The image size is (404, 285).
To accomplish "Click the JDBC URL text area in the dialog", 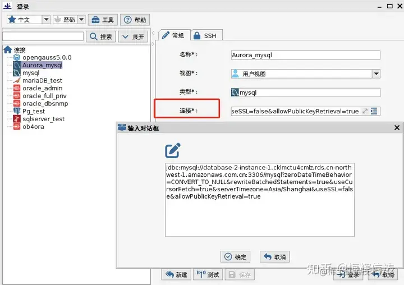I will point(260,200).
